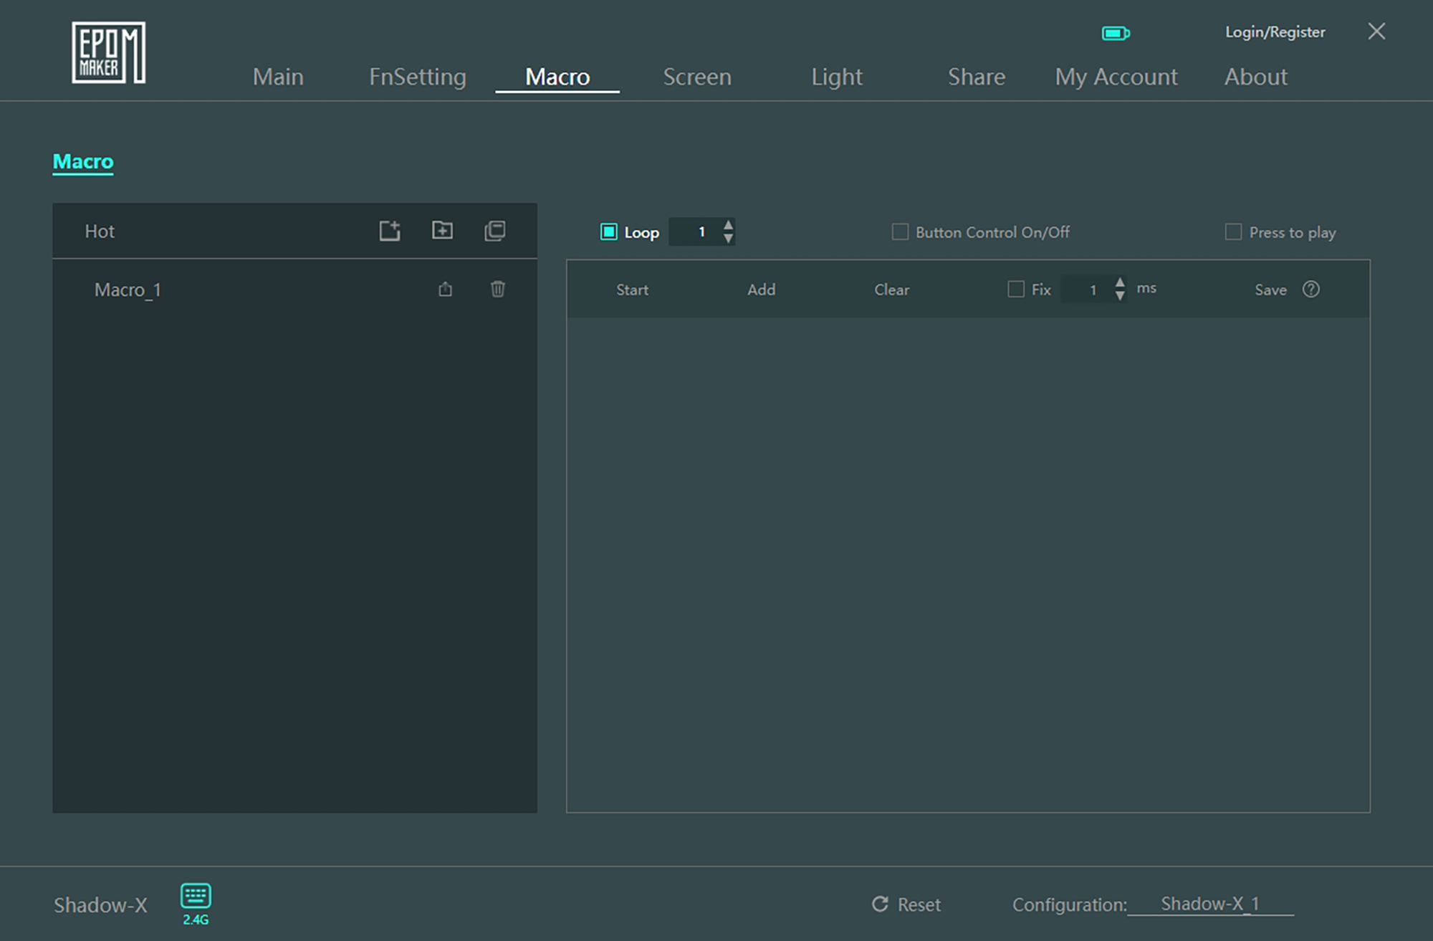Click the Epomaker logo
The height and width of the screenshot is (941, 1433).
tap(108, 52)
